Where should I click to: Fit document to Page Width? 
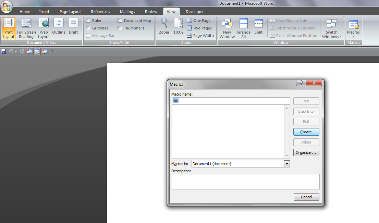(x=200, y=36)
